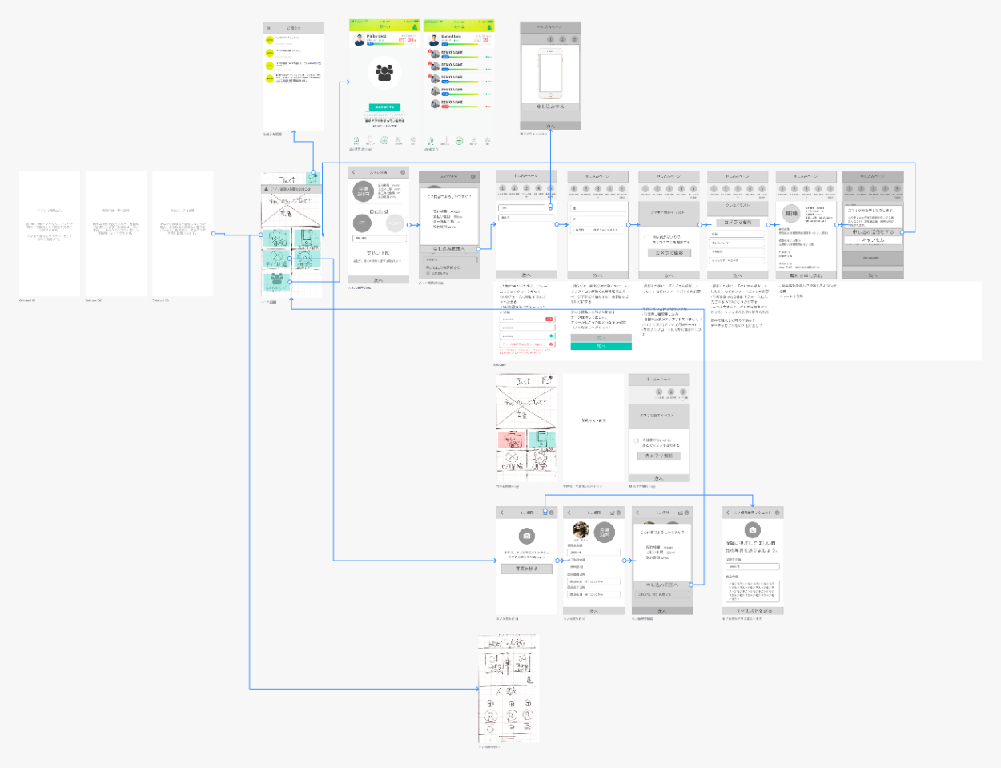
Task: Click the back chevron in スマホ保険 screen header
Action: [354, 172]
